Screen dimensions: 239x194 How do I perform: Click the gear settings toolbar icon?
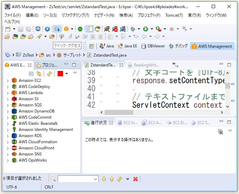click(47, 29)
